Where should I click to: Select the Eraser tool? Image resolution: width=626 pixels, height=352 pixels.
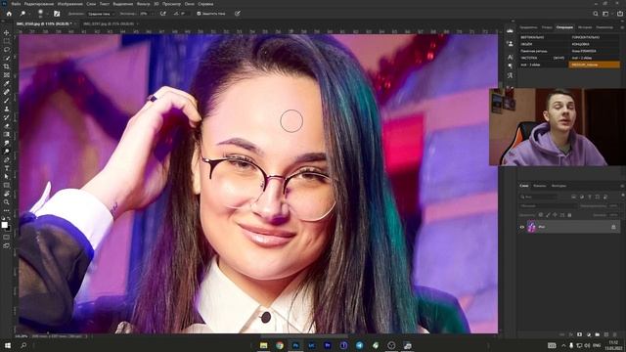click(7, 126)
